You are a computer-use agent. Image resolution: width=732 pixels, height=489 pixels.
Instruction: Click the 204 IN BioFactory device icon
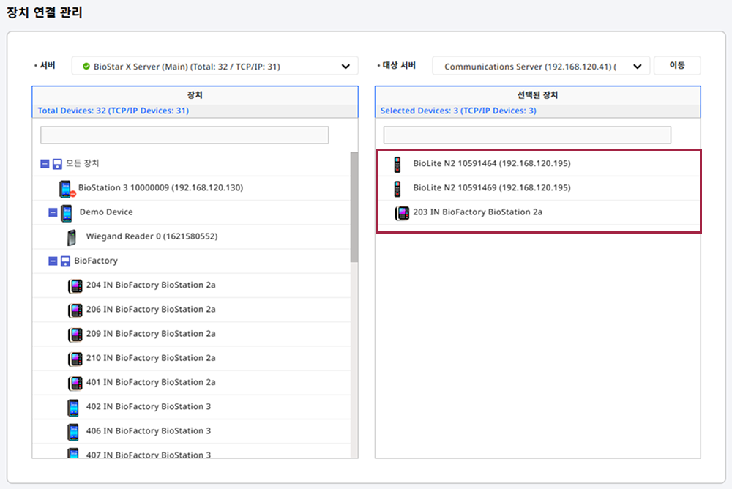pos(75,285)
